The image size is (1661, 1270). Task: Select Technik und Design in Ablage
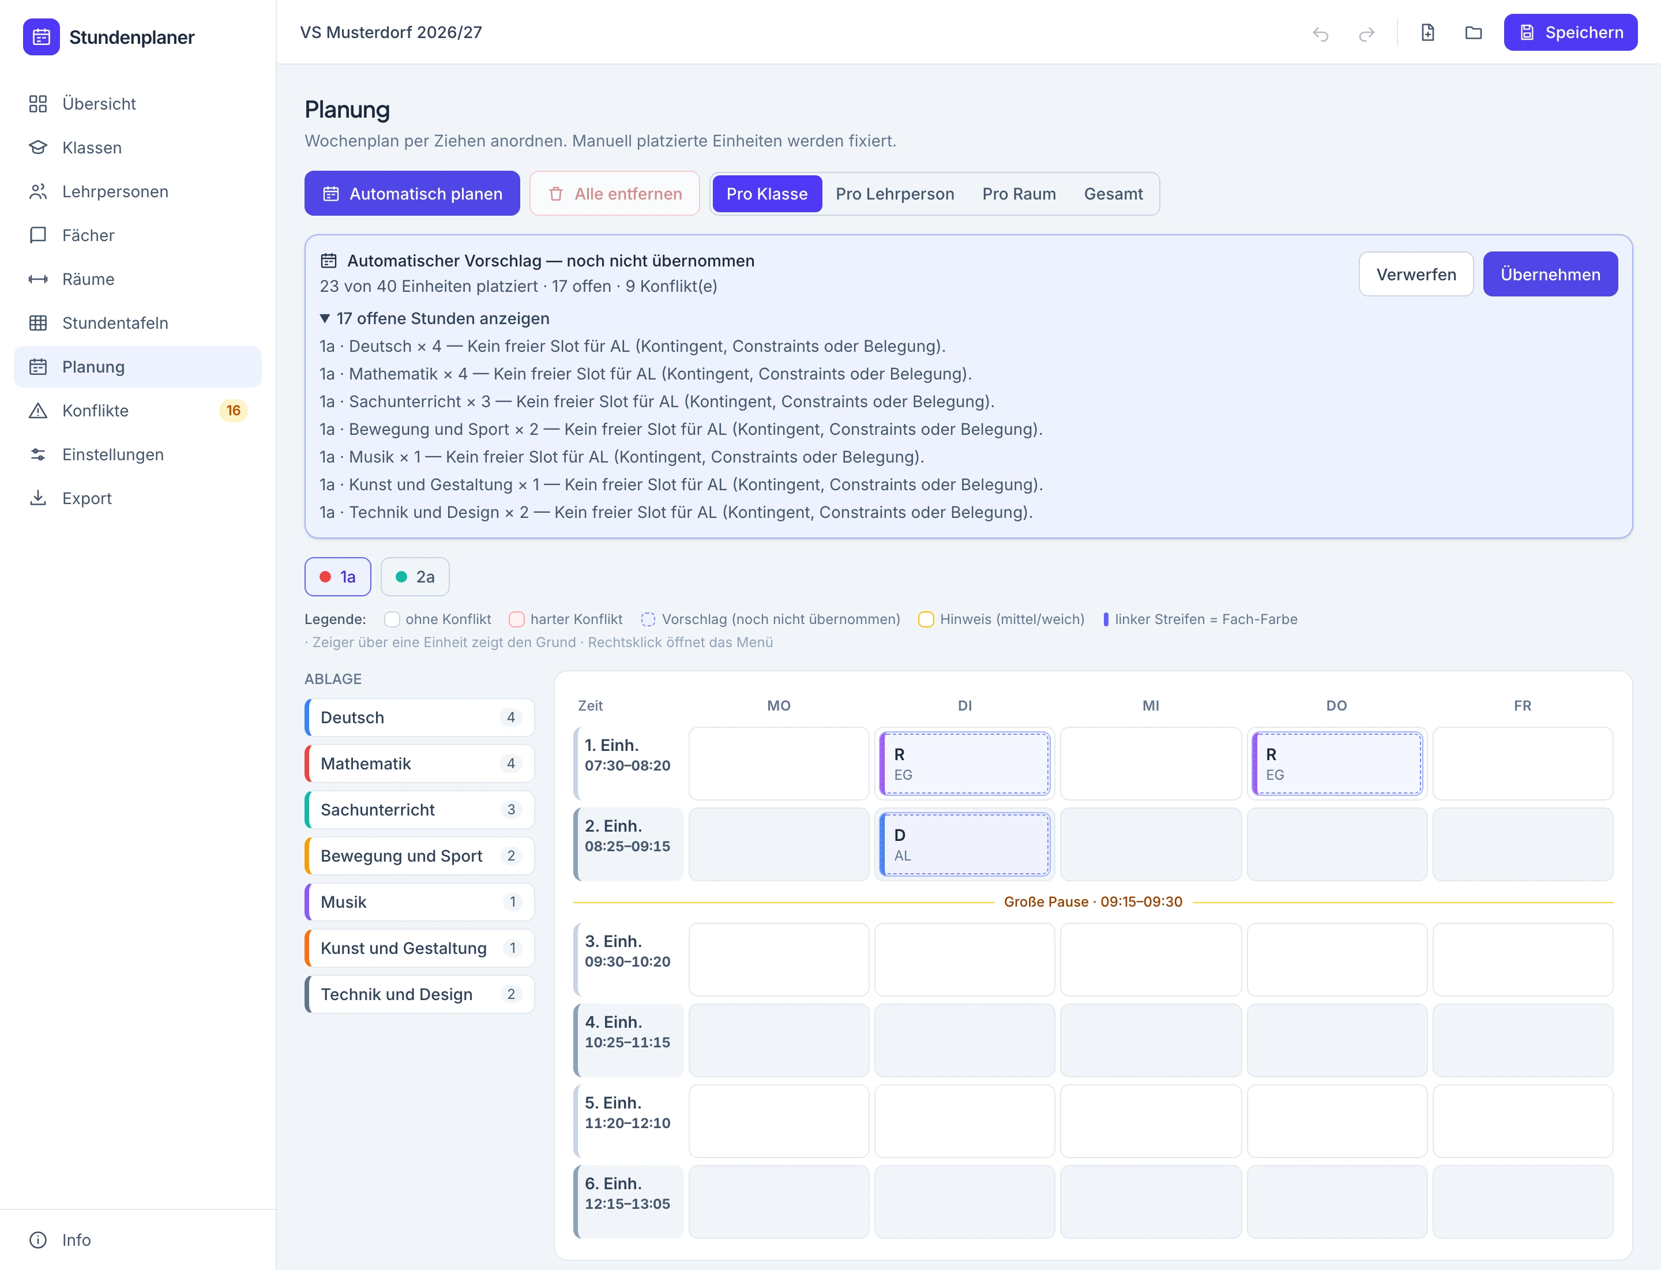420,994
